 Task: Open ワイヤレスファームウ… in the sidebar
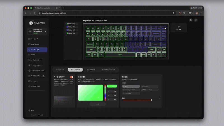pos(37,76)
